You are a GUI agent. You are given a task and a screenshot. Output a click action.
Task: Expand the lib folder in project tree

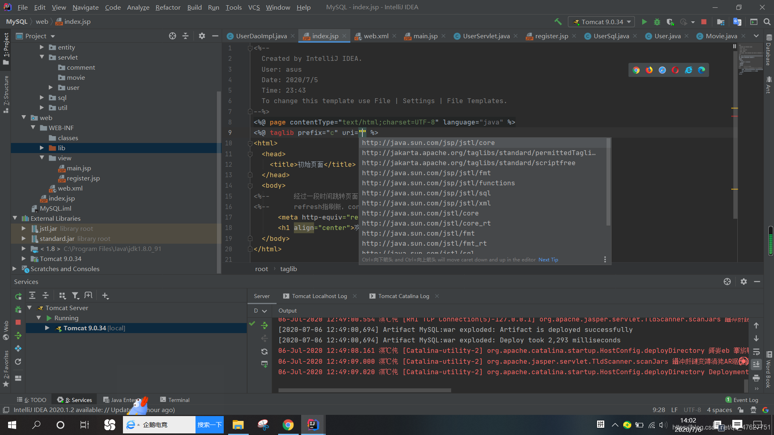(42, 148)
